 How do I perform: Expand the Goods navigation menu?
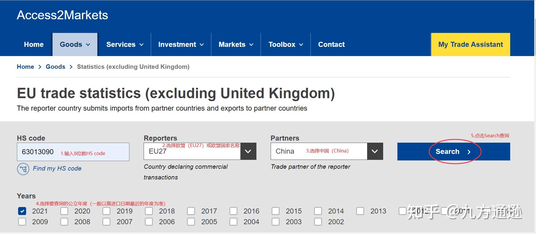(x=75, y=44)
